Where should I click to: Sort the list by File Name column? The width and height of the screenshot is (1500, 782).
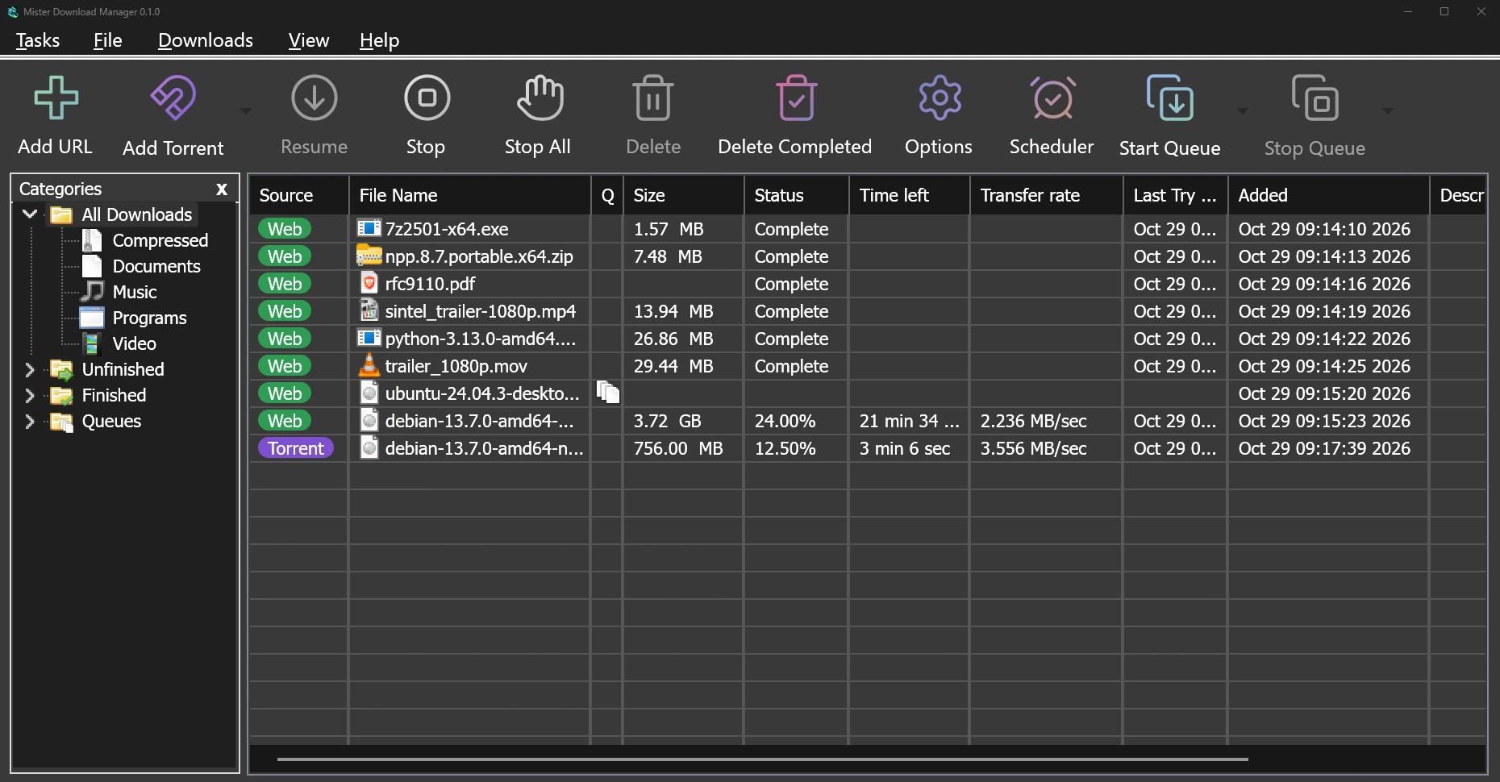coord(470,195)
